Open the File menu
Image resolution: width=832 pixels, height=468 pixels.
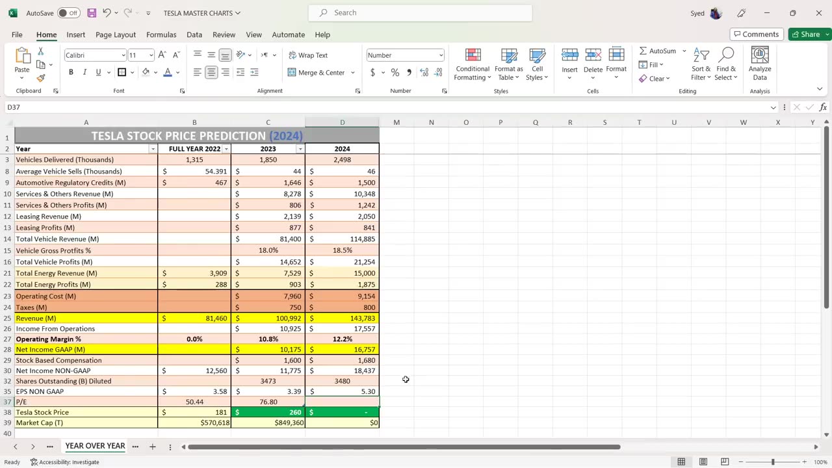[17, 34]
